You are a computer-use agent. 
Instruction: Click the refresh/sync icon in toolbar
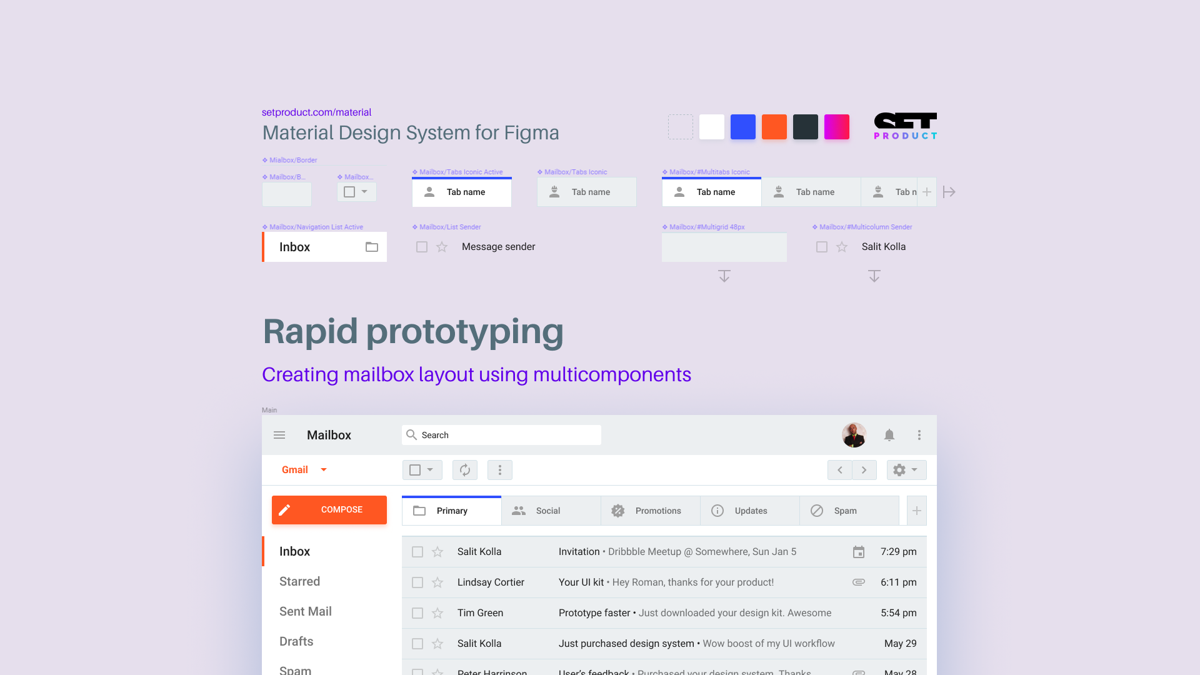(x=465, y=470)
